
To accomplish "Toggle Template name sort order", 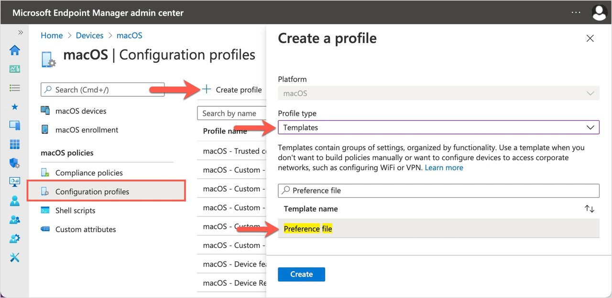I will pos(590,209).
